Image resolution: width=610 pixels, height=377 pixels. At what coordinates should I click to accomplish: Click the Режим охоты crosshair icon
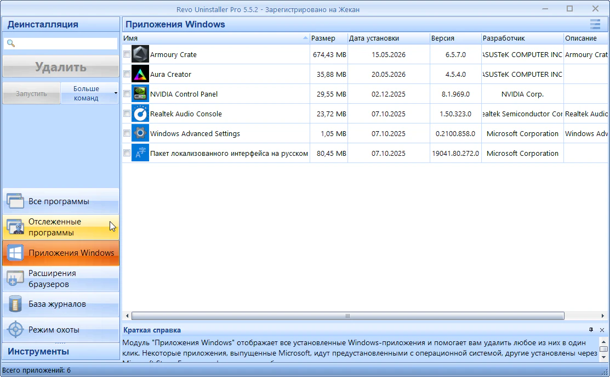pos(15,329)
